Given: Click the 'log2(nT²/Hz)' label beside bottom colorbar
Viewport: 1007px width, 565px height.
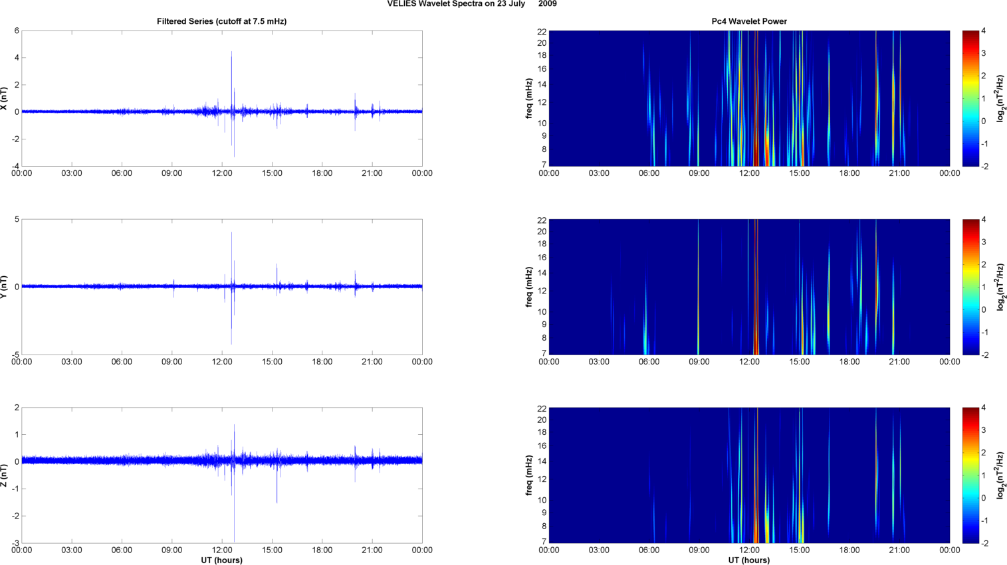Looking at the screenshot, I should [1000, 475].
